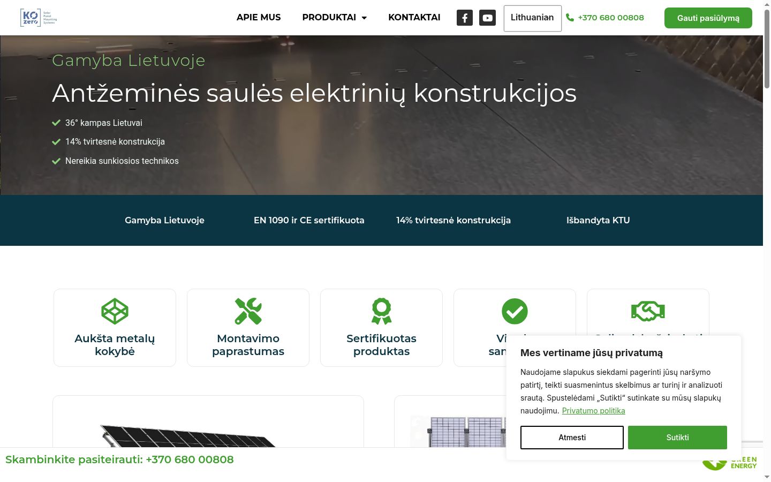The height and width of the screenshot is (482, 771).
Task: Click Skambinkite pasiteirauti bottom banner
Action: 119,460
